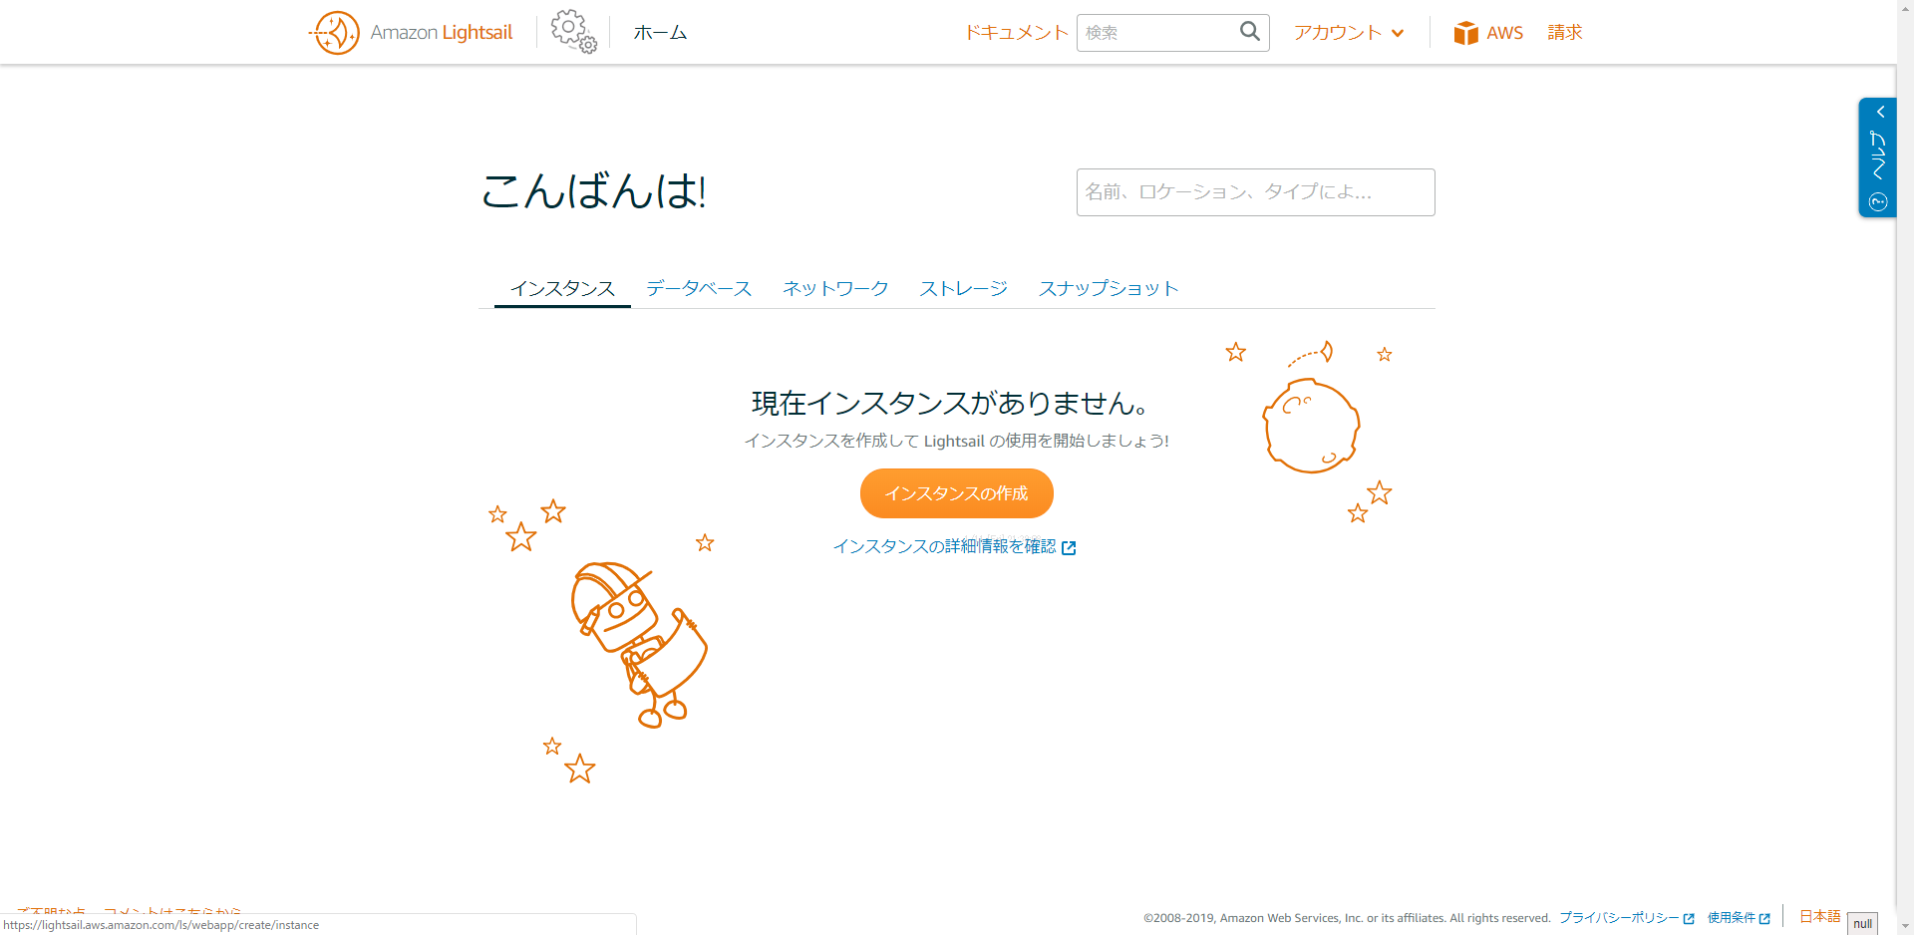Screen dimensions: 1914x935
Task: Go to ホーム in the header
Action: coord(660,33)
